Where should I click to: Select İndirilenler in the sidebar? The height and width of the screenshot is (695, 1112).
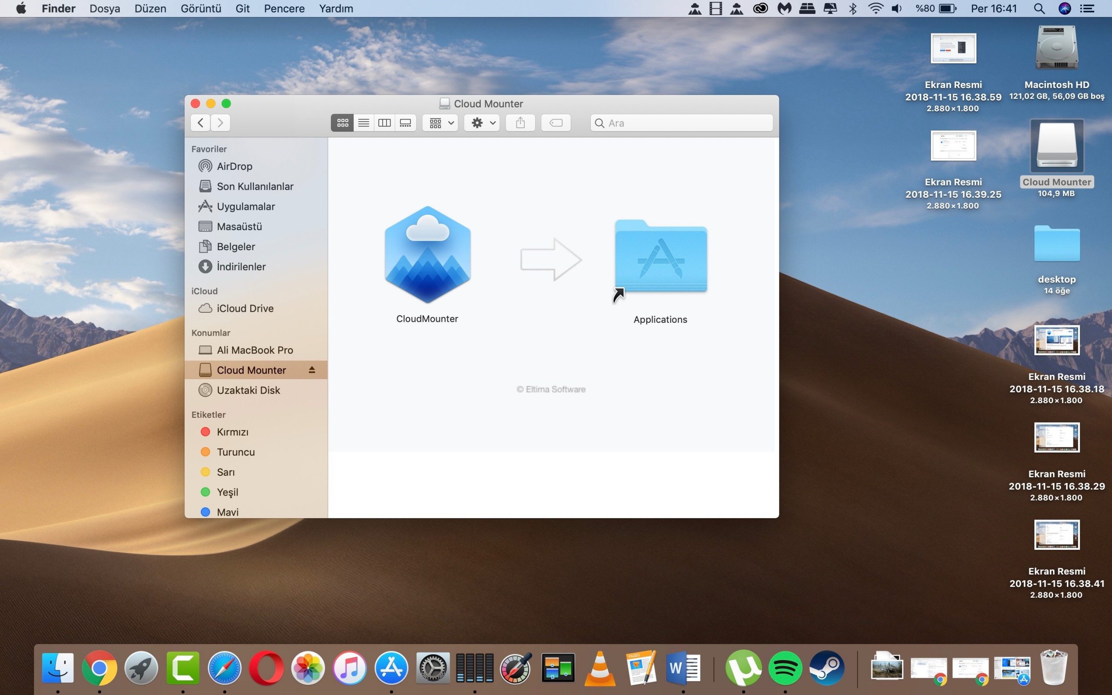click(241, 267)
